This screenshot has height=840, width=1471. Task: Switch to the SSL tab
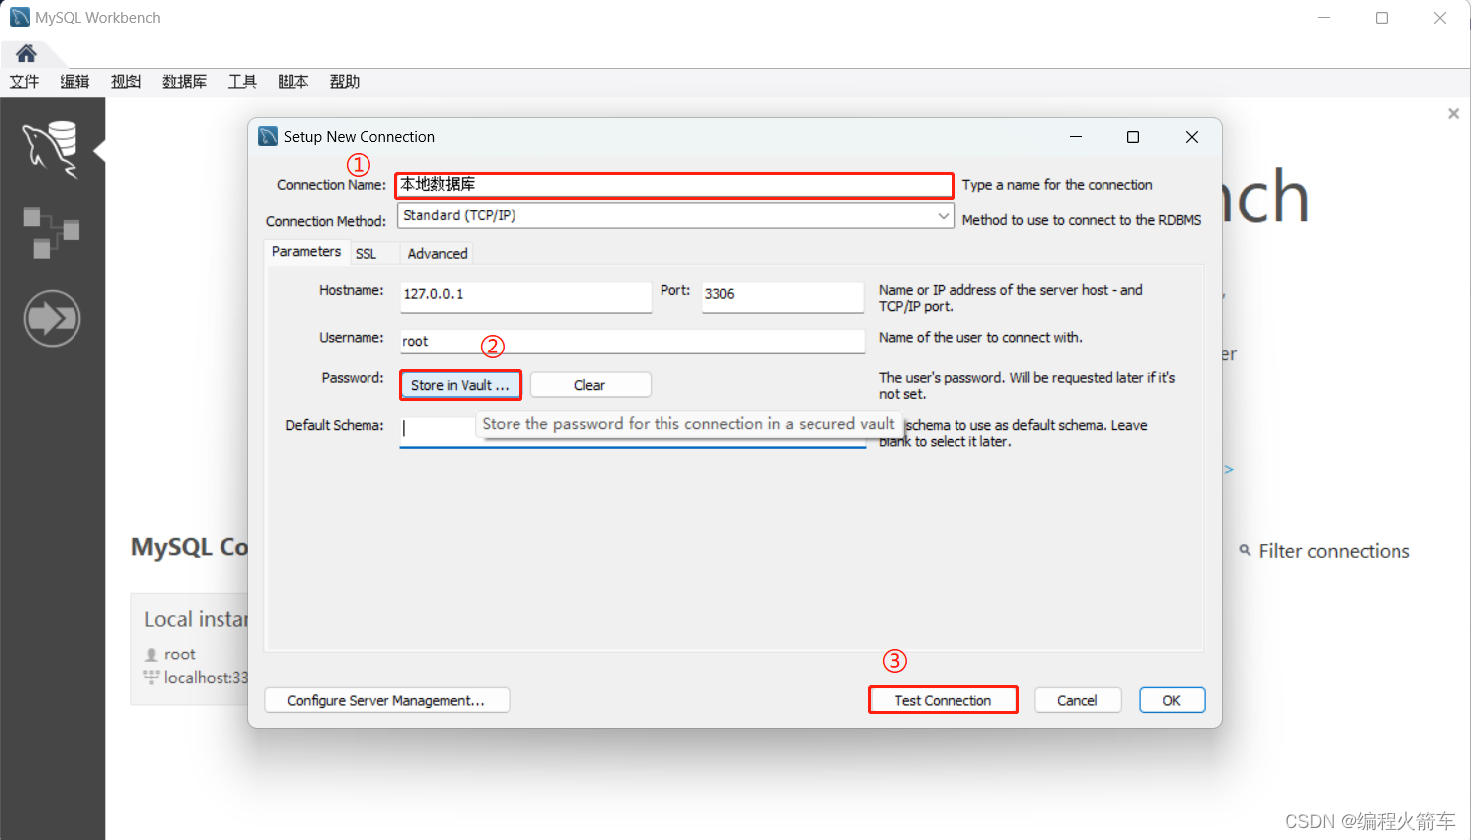coord(367,254)
